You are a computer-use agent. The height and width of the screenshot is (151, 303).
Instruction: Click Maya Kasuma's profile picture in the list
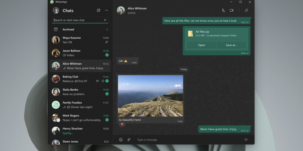[56, 40]
